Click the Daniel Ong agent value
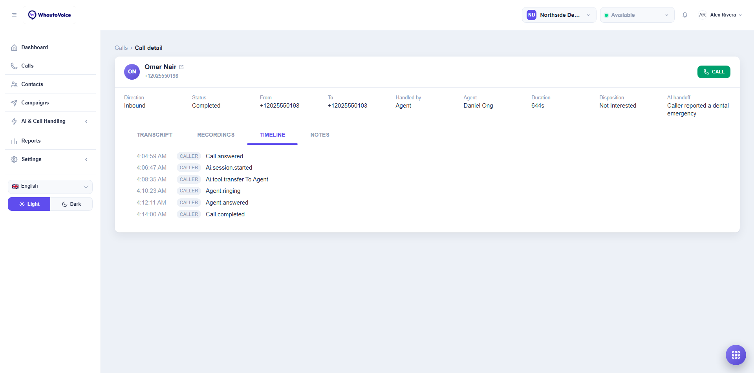This screenshot has width=754, height=373. 478,106
